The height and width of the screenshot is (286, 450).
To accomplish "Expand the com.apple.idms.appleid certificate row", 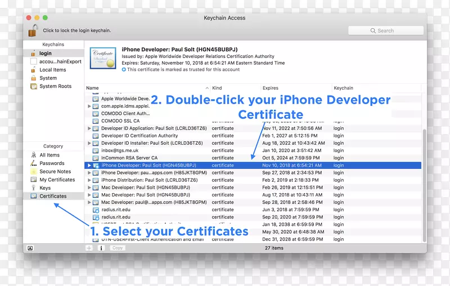I will click(x=89, y=106).
